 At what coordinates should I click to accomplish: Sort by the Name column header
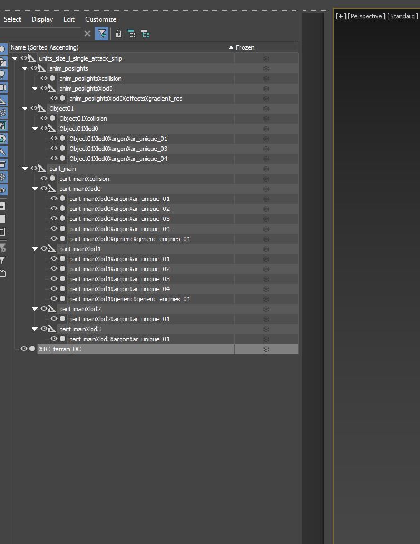tap(111, 47)
